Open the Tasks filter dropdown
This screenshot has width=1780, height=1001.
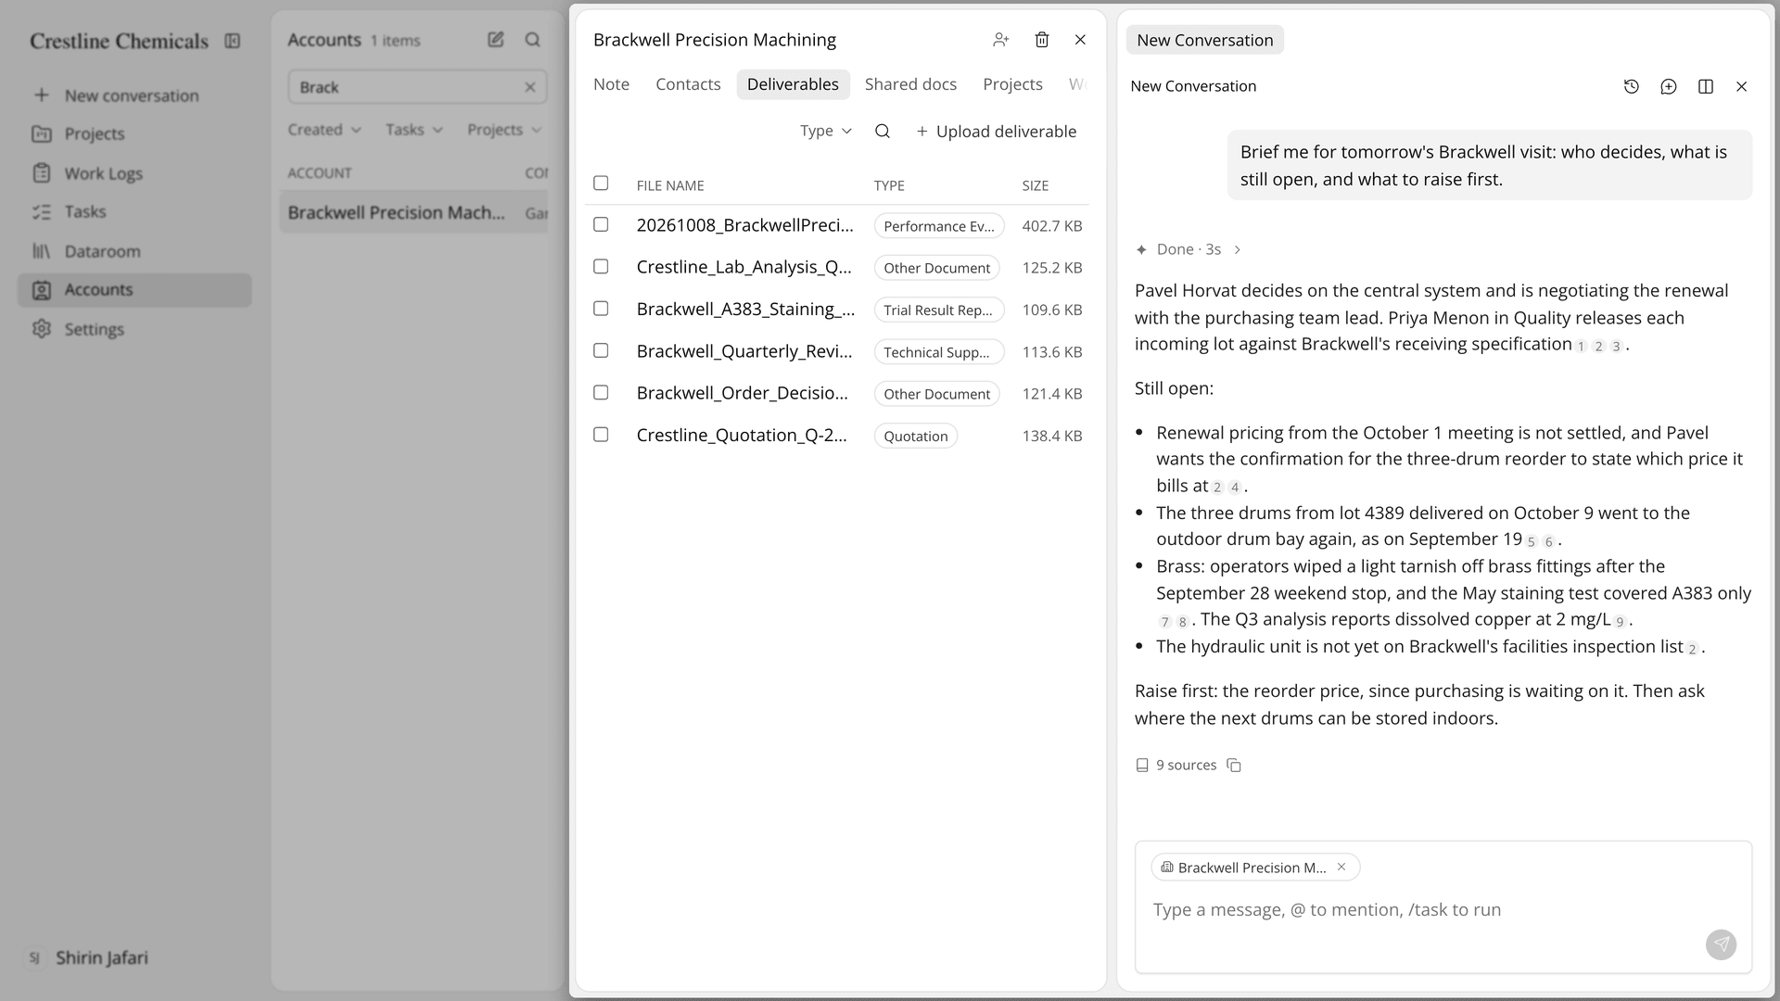[414, 130]
